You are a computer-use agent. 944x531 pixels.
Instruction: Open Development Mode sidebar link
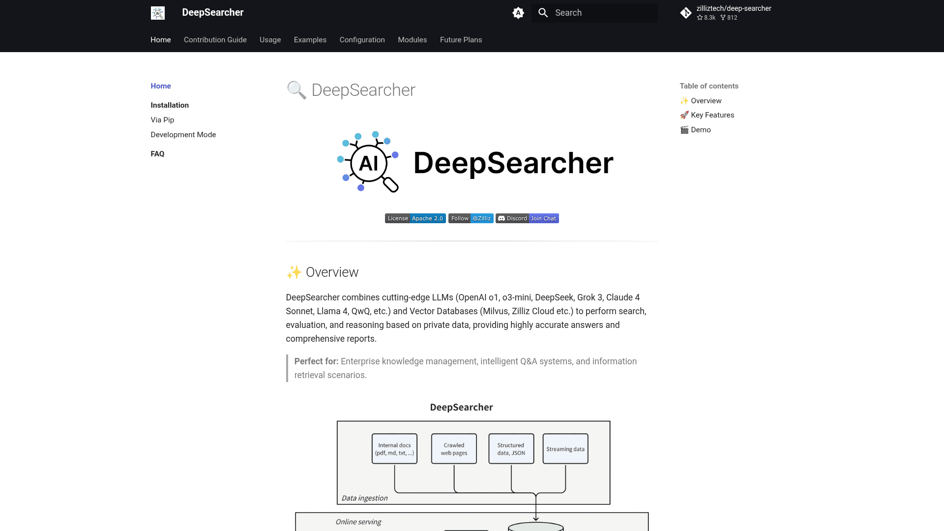coord(183,135)
